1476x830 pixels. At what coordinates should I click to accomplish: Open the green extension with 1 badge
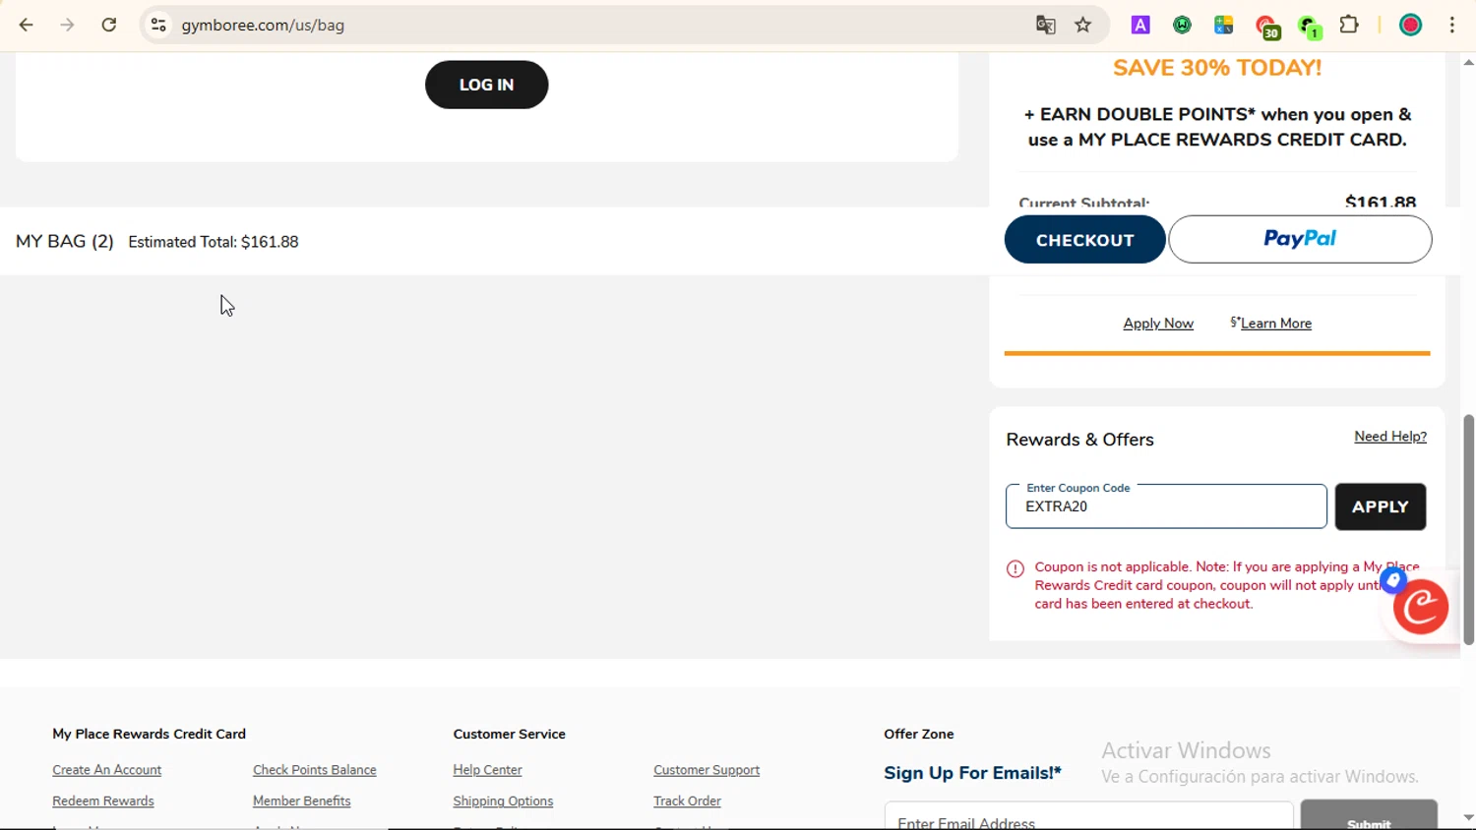tap(1309, 27)
